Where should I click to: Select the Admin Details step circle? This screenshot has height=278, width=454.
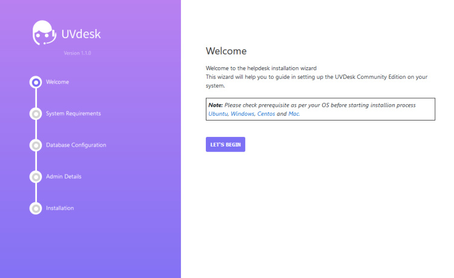click(x=36, y=176)
